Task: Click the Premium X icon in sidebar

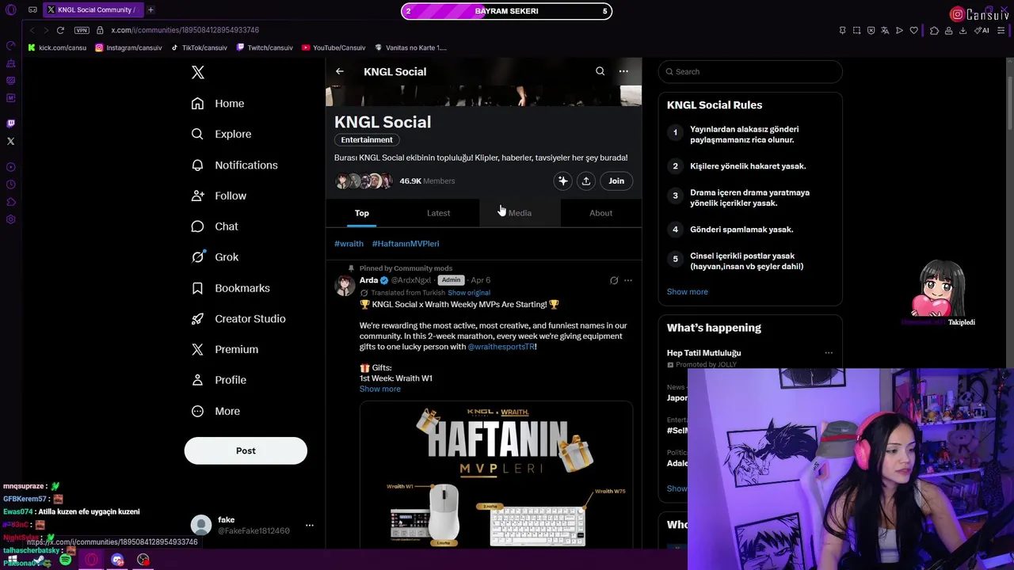Action: 197,349
